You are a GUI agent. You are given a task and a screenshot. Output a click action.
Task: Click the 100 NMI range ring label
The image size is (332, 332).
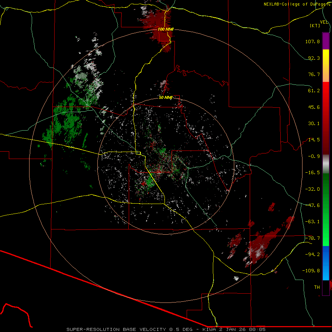165,29
